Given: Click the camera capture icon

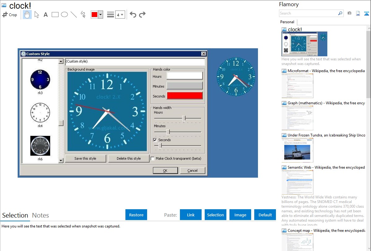Looking at the screenshot, I should 349,13.
